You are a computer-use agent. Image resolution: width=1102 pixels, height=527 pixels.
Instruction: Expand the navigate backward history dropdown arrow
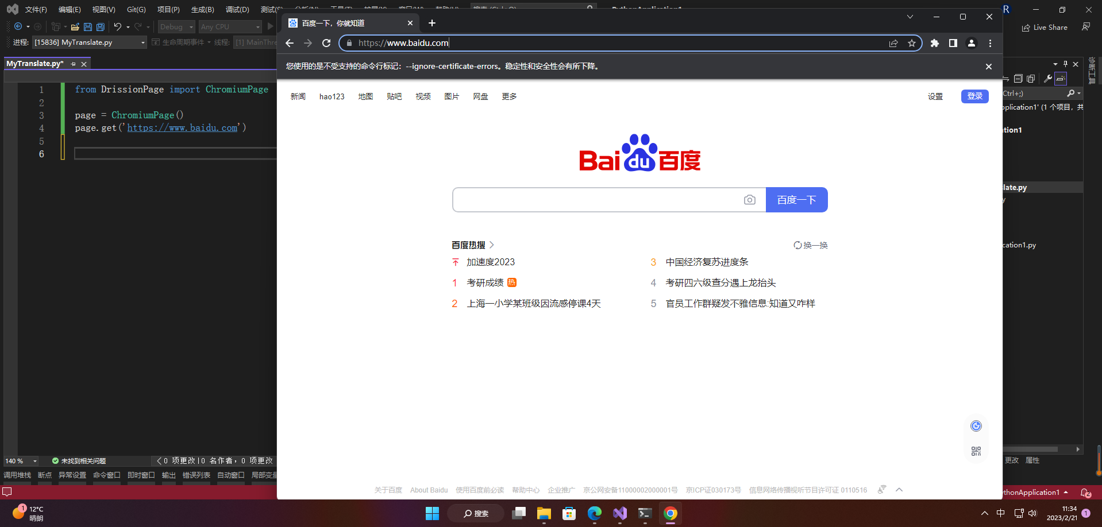(x=28, y=27)
